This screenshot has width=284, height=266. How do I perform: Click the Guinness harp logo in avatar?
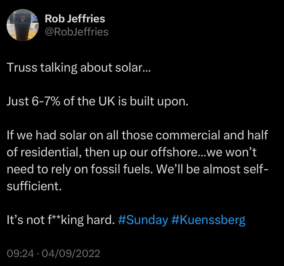click(22, 18)
